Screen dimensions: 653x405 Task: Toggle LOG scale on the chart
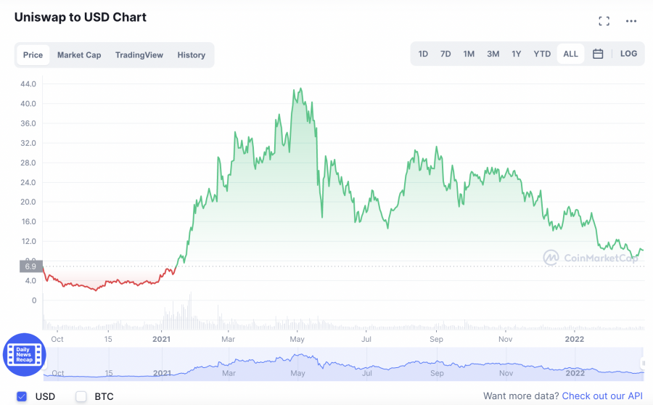pos(628,54)
